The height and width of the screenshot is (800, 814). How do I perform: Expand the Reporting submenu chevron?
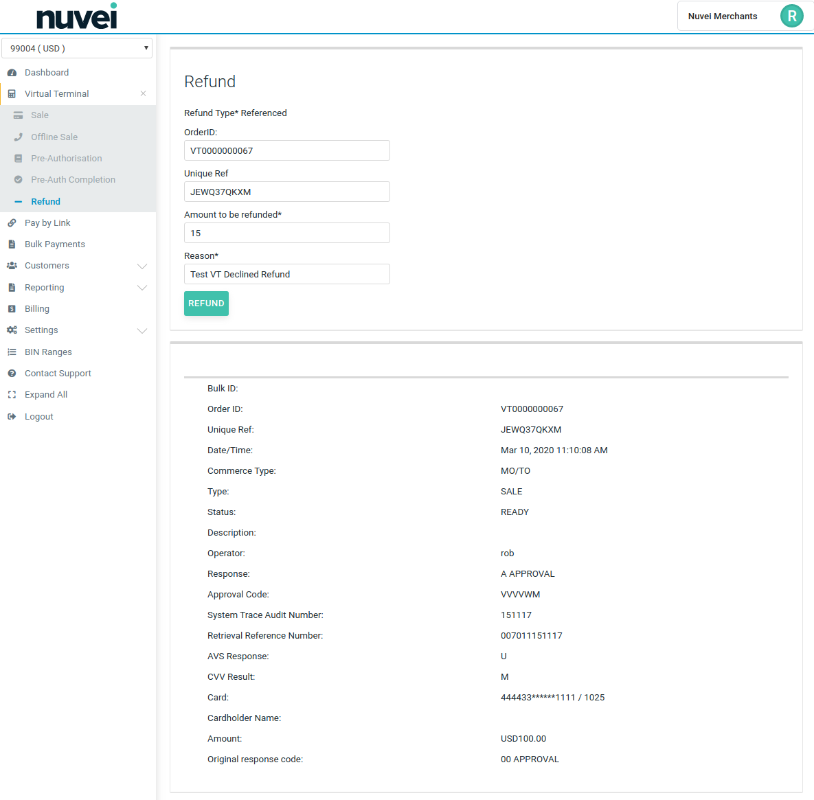click(x=142, y=288)
